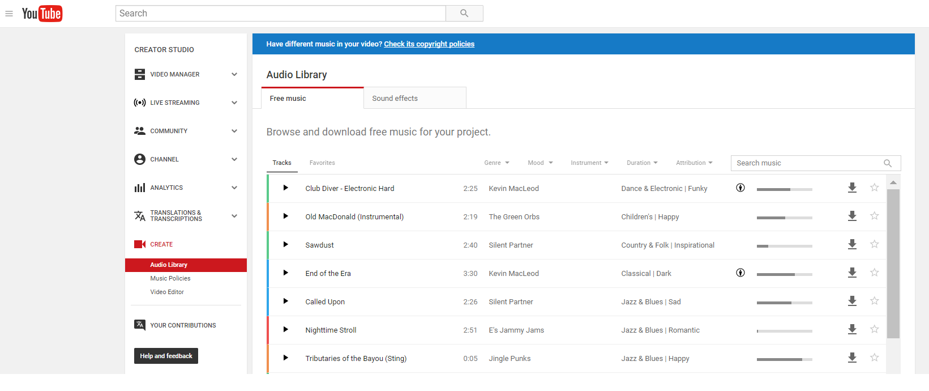Toggle favorite star for Tributaries of the Bayou

click(x=875, y=358)
